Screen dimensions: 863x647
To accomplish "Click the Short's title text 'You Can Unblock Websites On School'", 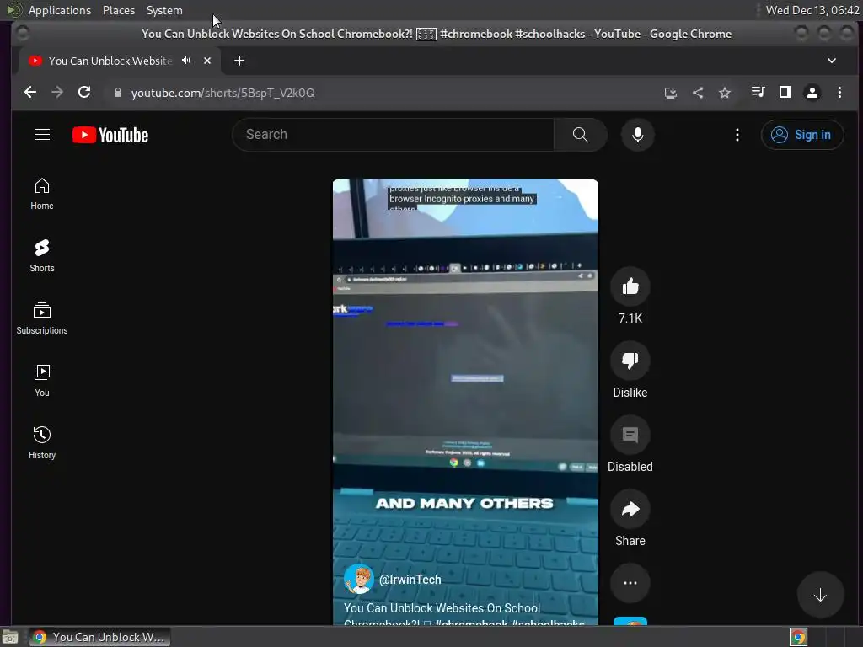I will [x=442, y=608].
